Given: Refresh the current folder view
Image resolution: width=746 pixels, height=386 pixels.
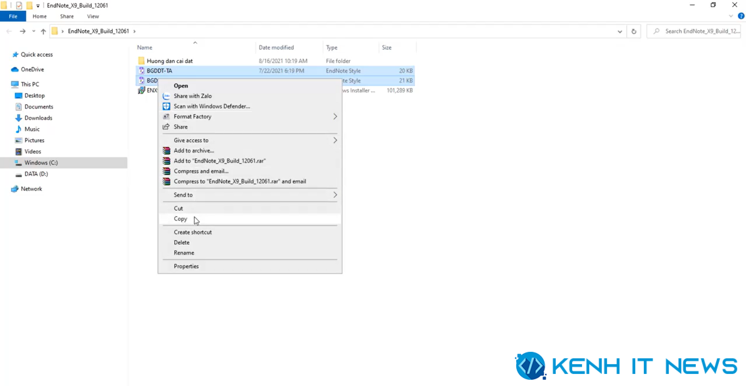Looking at the screenshot, I should (x=634, y=31).
